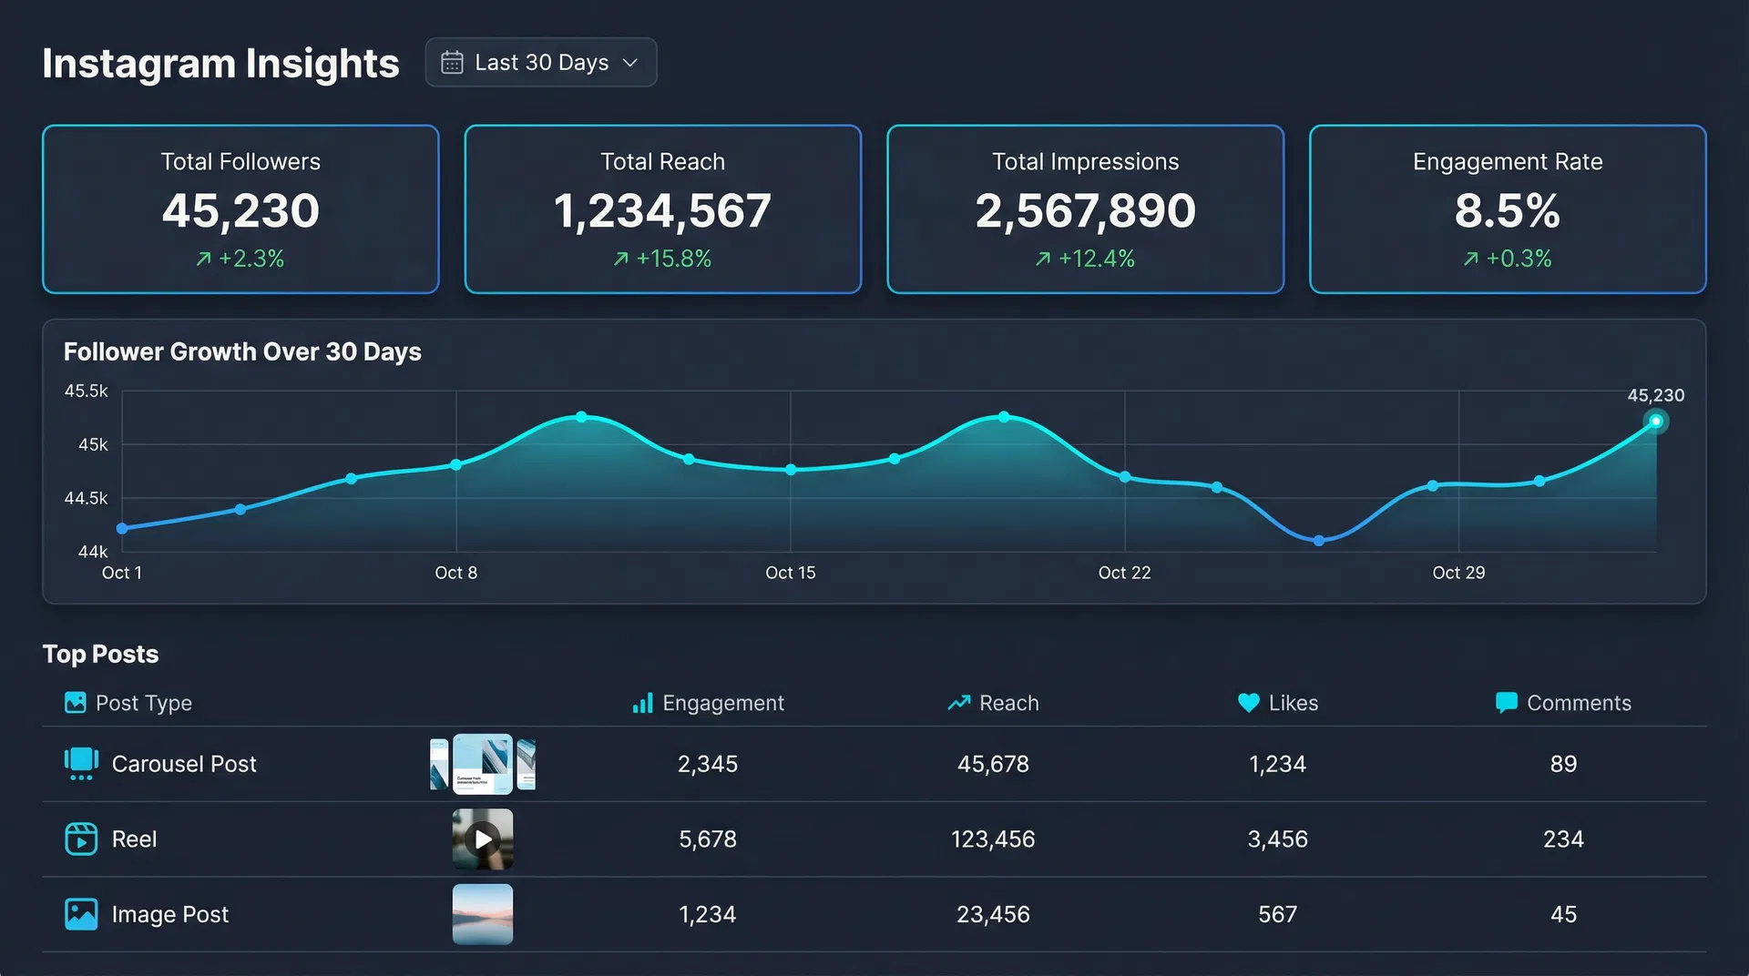
Task: Click the dropdown chevron next to Last 30 Days
Action: (629, 62)
